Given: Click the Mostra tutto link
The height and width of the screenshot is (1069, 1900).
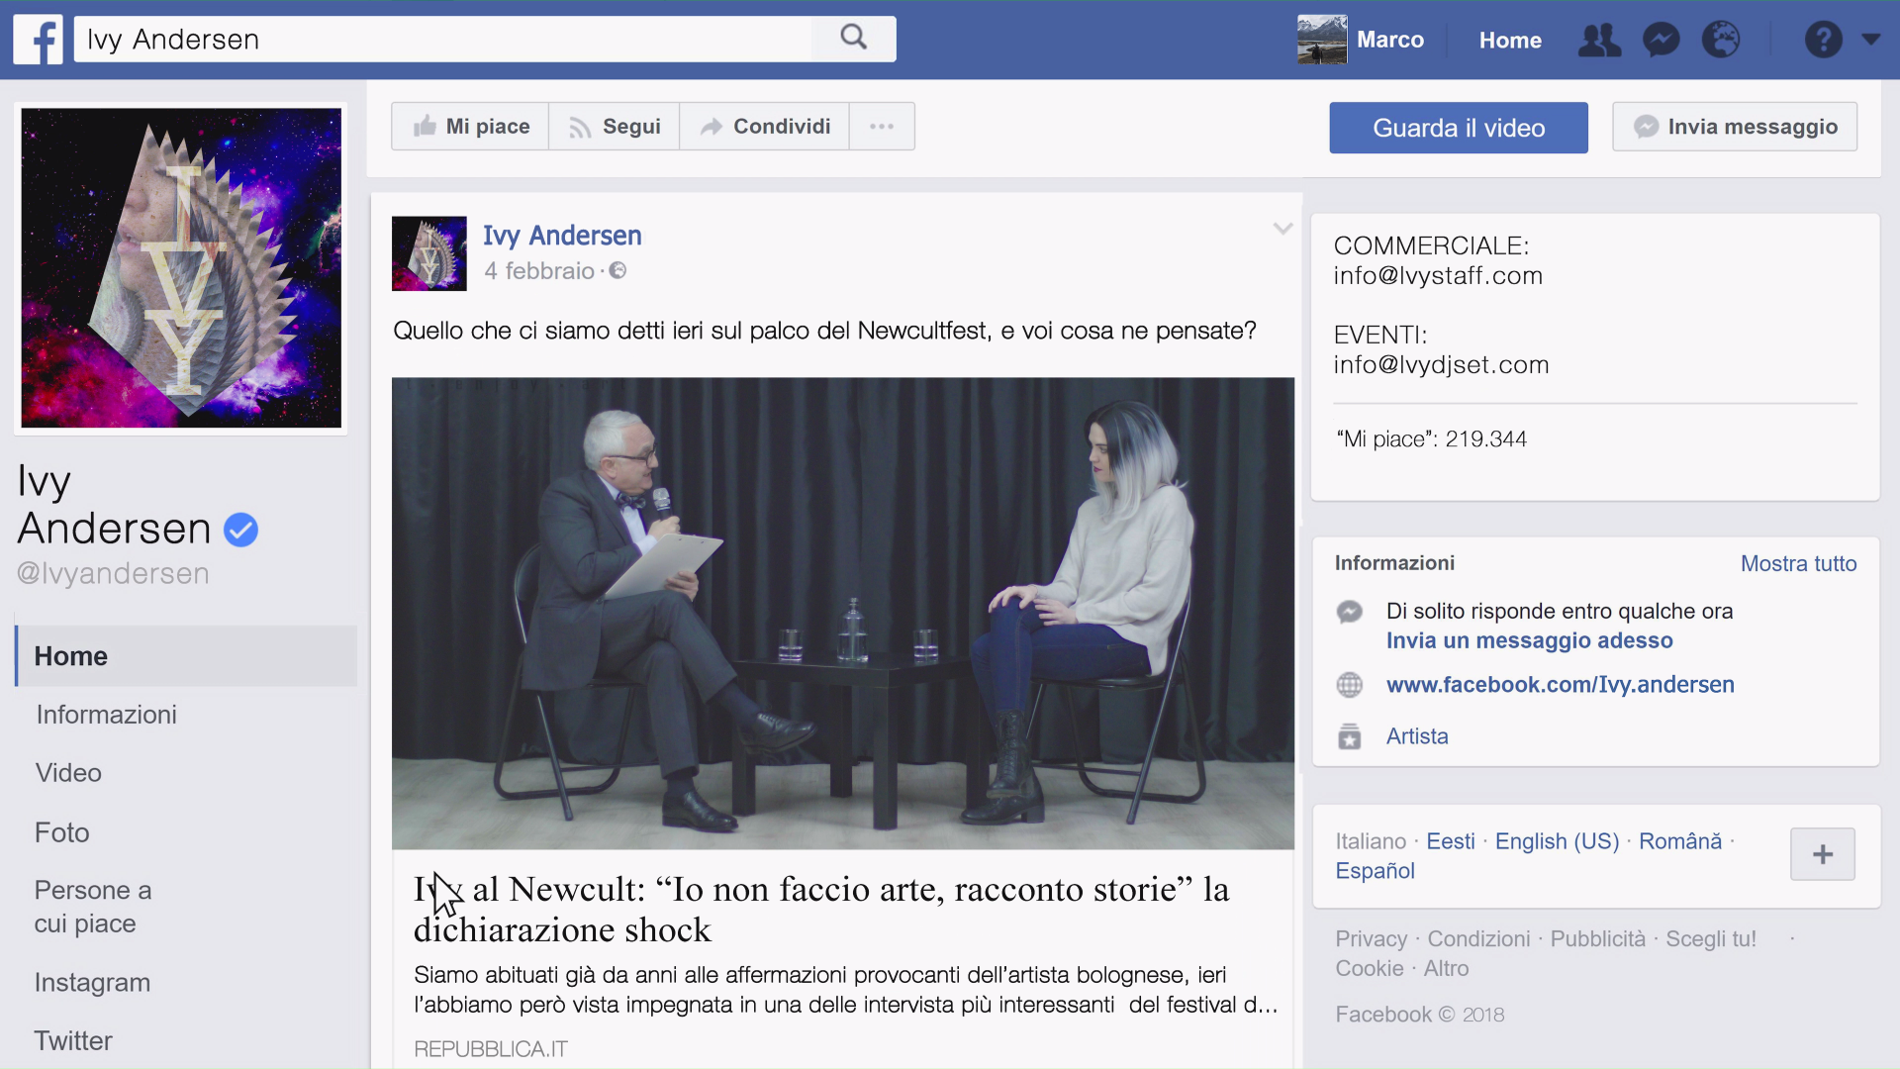Looking at the screenshot, I should click(1798, 563).
